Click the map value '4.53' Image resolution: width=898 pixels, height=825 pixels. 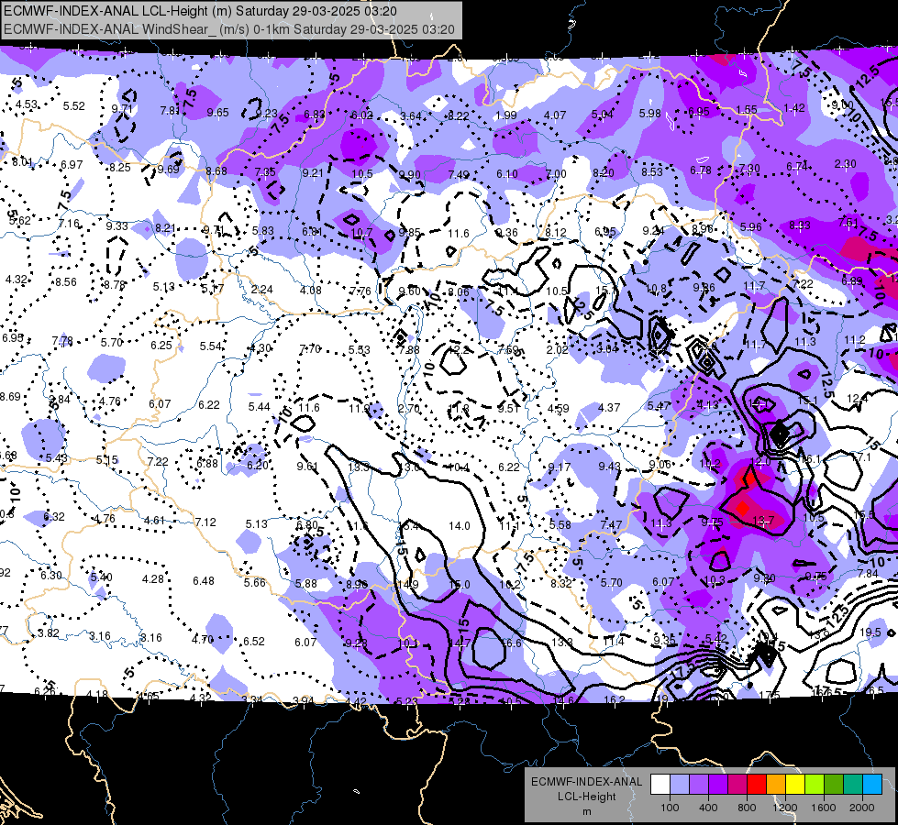click(27, 104)
